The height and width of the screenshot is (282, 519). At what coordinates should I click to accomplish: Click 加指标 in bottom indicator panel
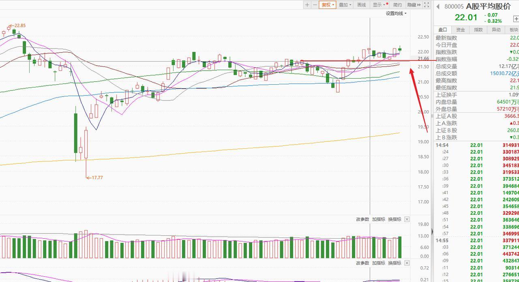(x=378, y=263)
